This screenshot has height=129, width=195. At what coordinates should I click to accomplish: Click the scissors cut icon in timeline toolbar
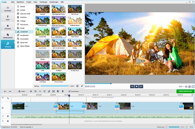coord(31,91)
